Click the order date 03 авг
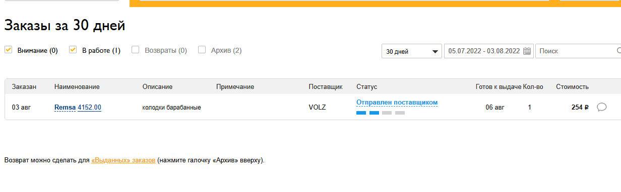The image size is (621, 192). click(21, 107)
